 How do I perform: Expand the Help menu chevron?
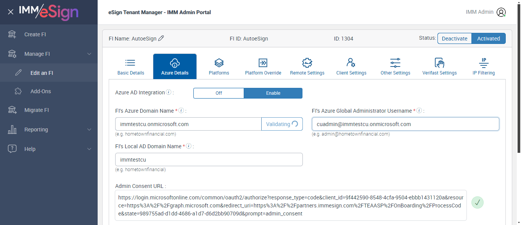(89, 149)
